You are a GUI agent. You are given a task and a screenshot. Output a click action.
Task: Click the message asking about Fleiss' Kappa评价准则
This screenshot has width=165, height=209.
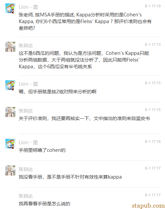tap(85, 21)
